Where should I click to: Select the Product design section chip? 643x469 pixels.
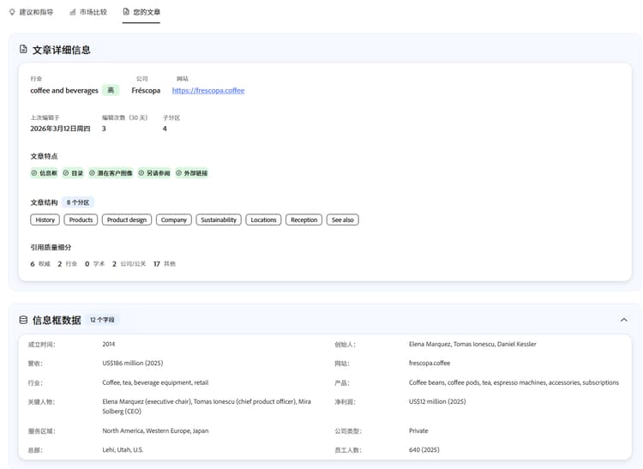127,219
